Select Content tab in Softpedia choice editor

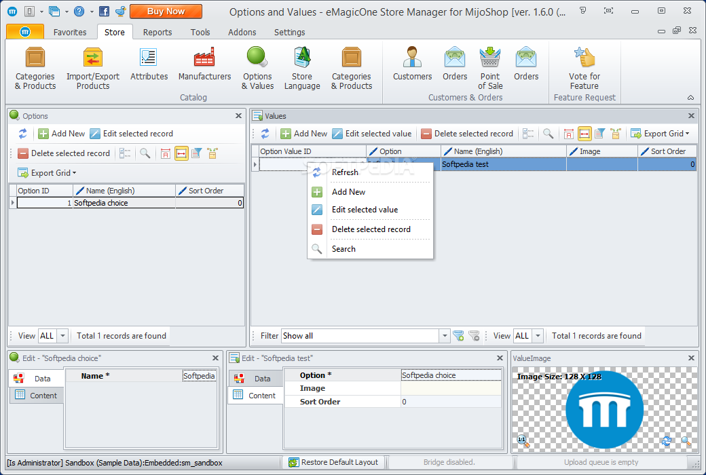click(37, 396)
